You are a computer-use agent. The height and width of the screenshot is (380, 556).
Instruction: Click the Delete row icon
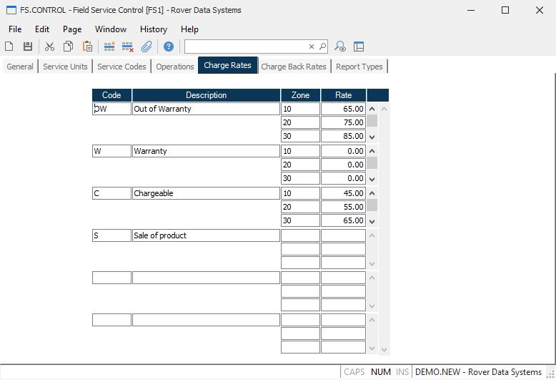coord(128,47)
